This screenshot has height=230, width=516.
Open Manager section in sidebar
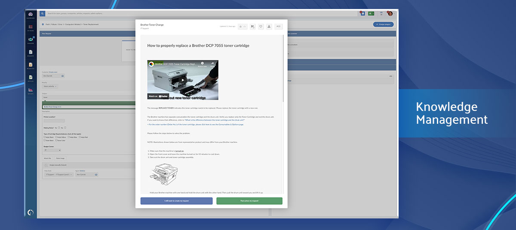point(31,40)
